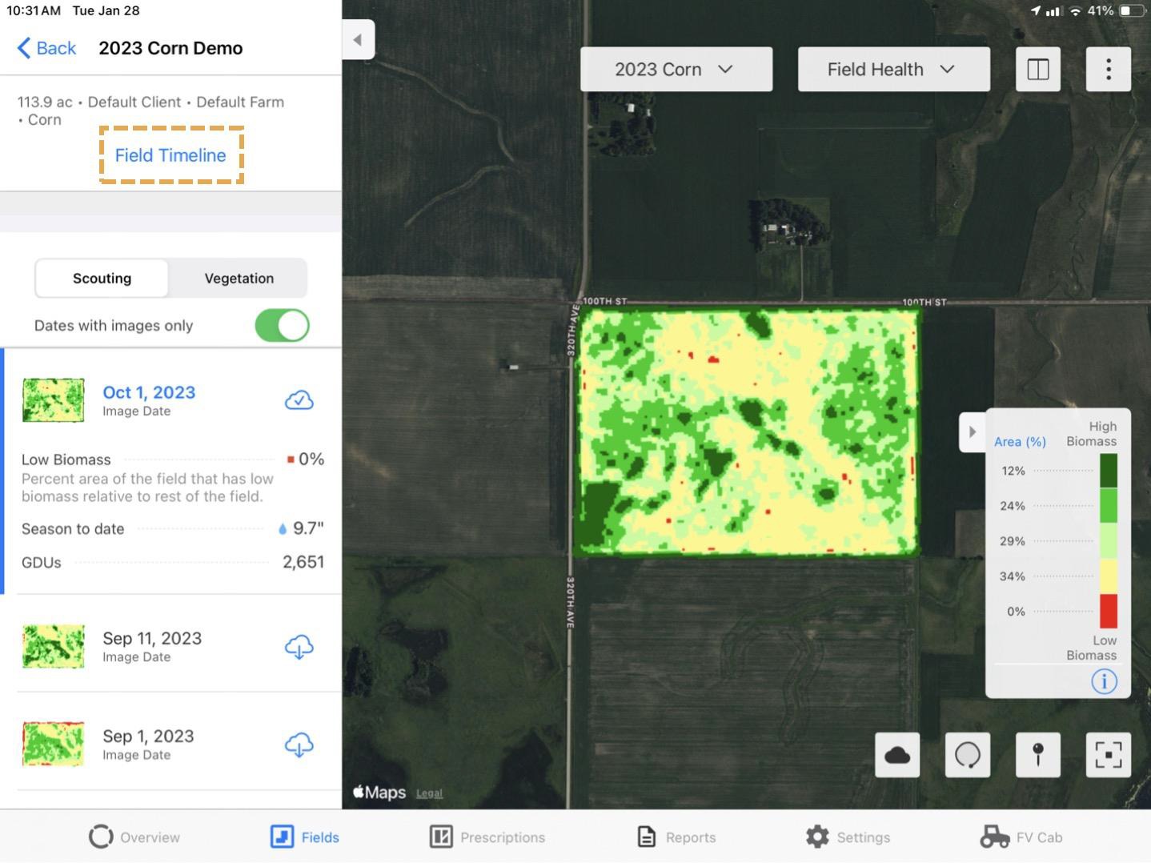Image resolution: width=1151 pixels, height=863 pixels.
Task: Switch to Vegetation segment
Action: point(239,279)
